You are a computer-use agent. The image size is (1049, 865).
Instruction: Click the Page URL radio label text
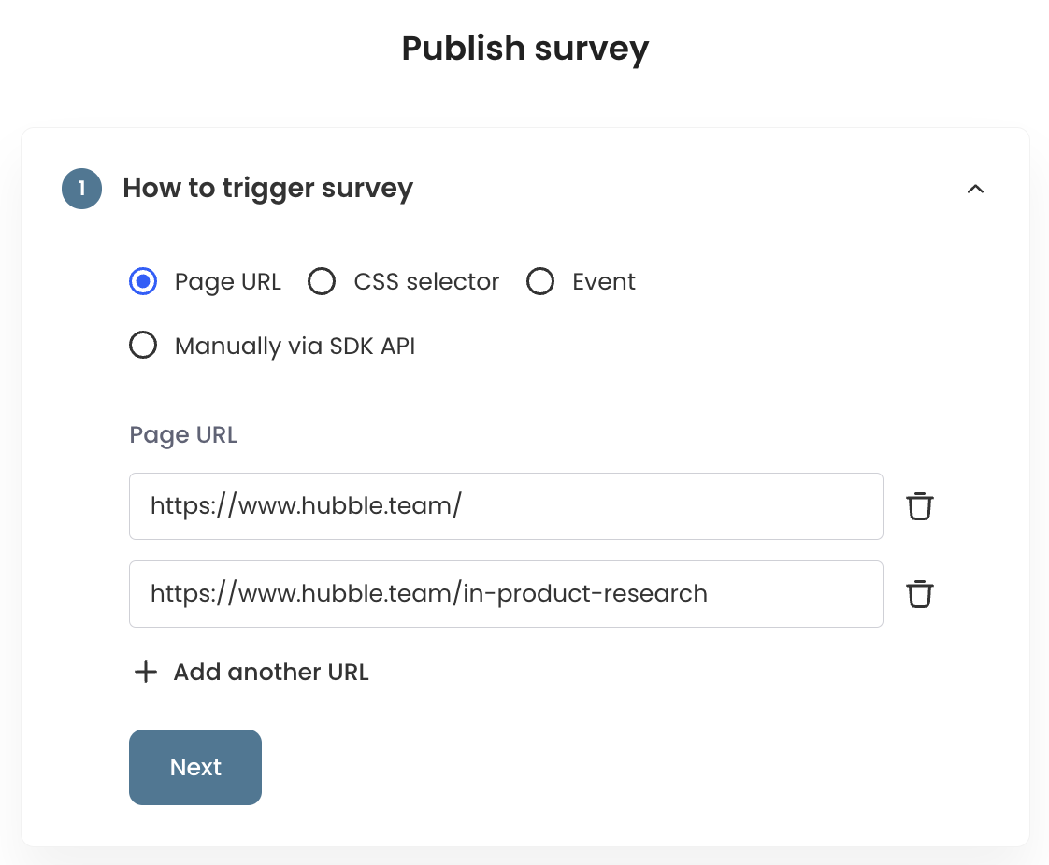tap(227, 282)
